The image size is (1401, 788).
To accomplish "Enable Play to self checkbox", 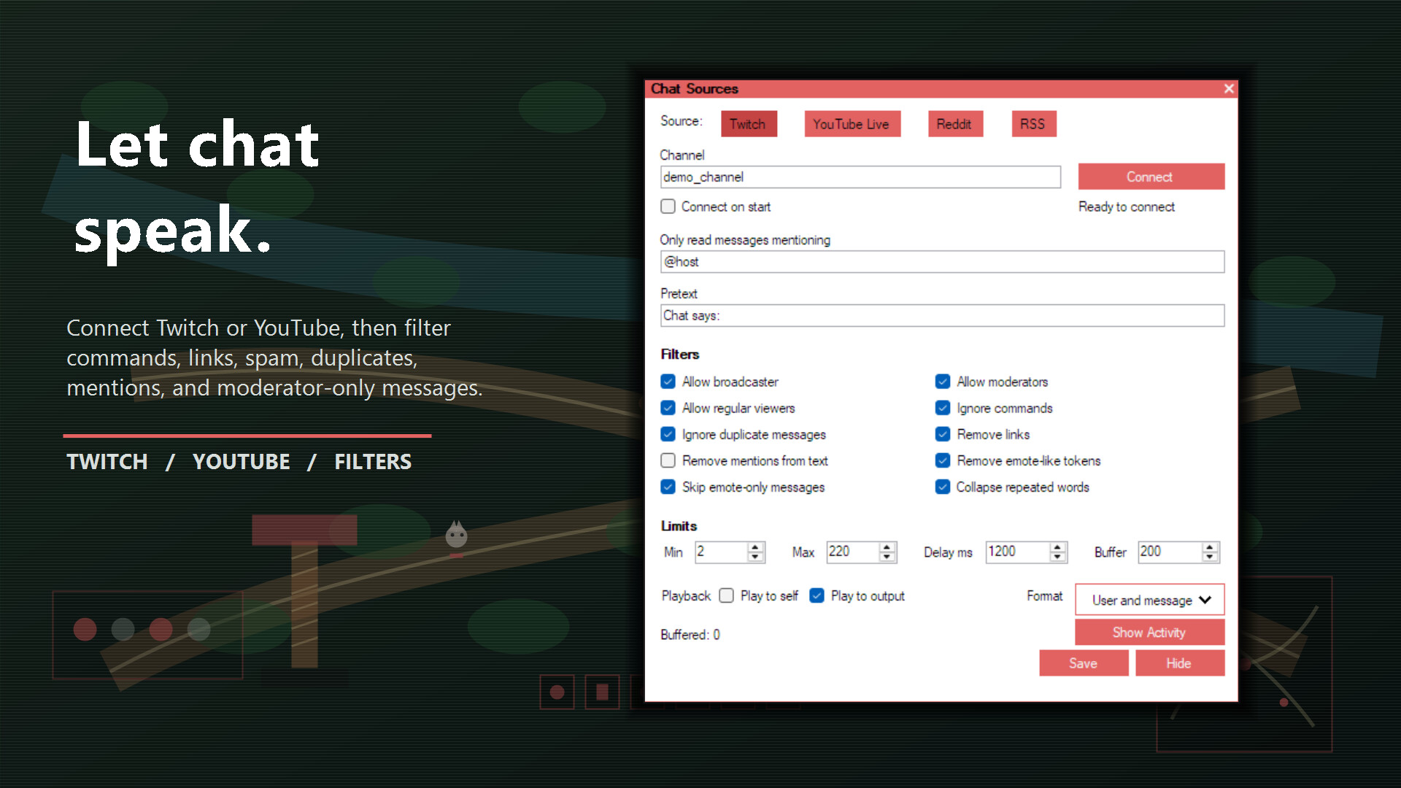I will click(x=726, y=596).
